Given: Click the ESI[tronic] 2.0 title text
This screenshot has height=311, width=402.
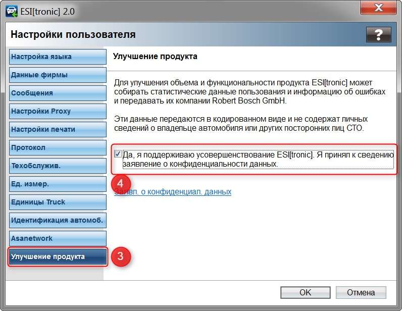Looking at the screenshot, I should point(47,12).
